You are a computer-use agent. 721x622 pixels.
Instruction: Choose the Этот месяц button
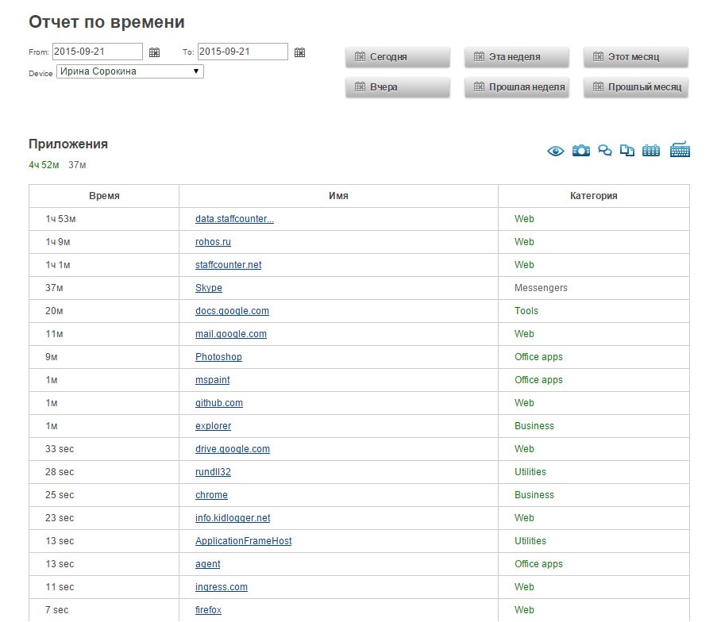point(635,57)
